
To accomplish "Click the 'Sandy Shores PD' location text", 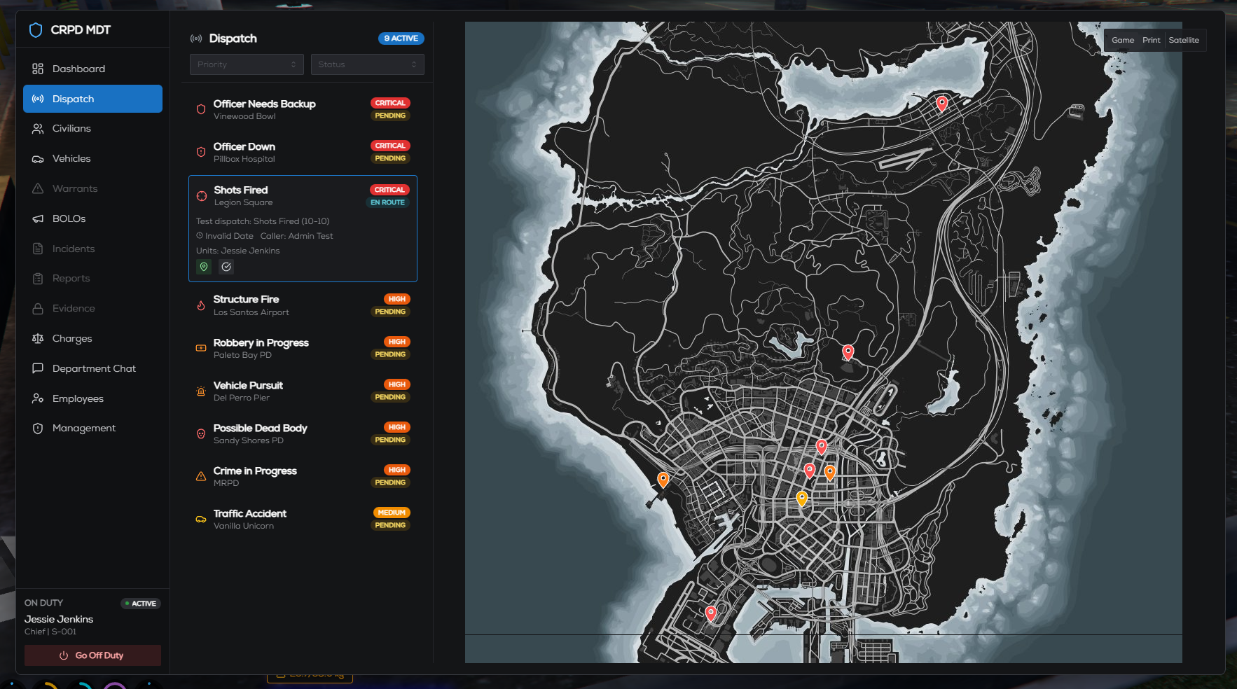I will tap(249, 440).
